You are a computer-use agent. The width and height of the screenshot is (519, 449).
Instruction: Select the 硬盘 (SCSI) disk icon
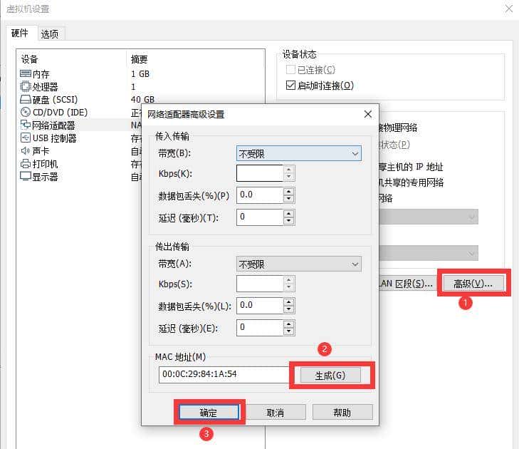26,99
